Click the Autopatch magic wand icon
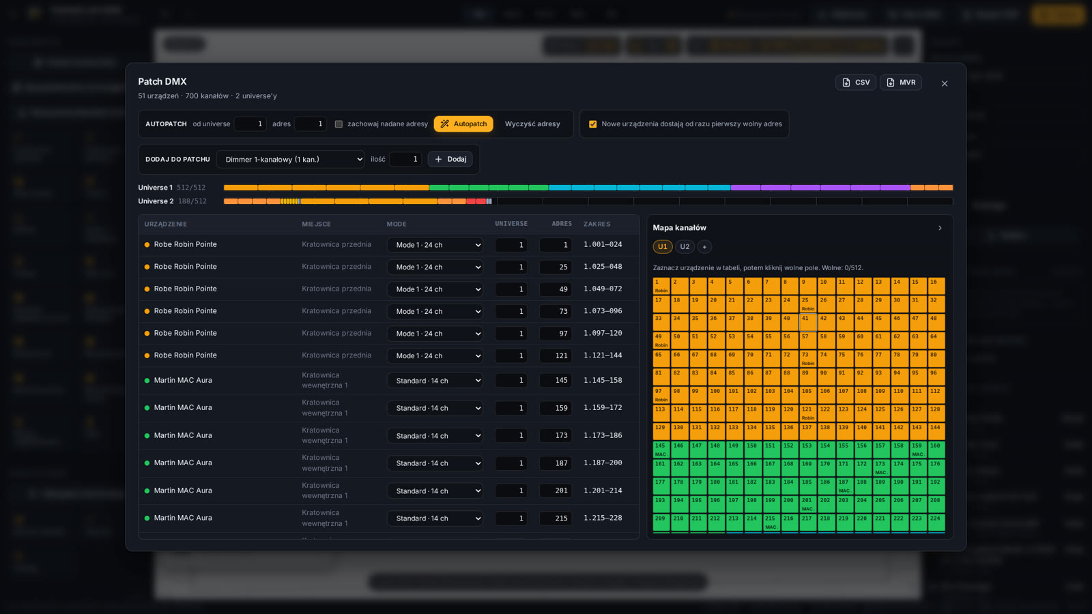Viewport: 1092px width, 614px height. (x=445, y=124)
